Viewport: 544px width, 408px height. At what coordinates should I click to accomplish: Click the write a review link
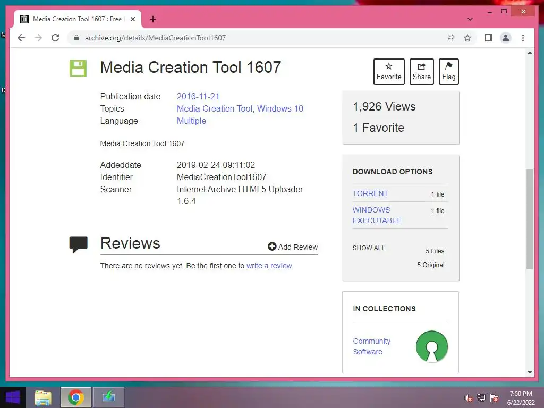coord(269,266)
